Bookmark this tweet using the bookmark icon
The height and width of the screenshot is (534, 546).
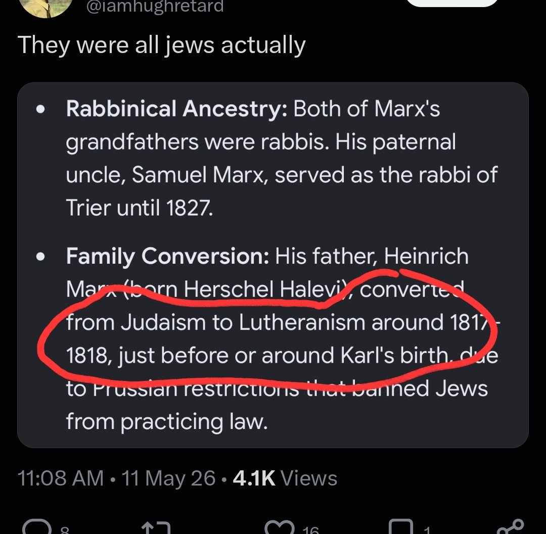[401, 527]
